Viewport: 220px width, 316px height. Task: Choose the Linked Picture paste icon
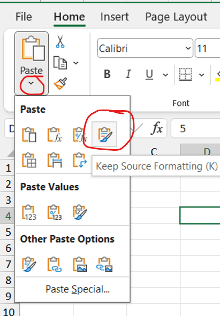point(104,264)
